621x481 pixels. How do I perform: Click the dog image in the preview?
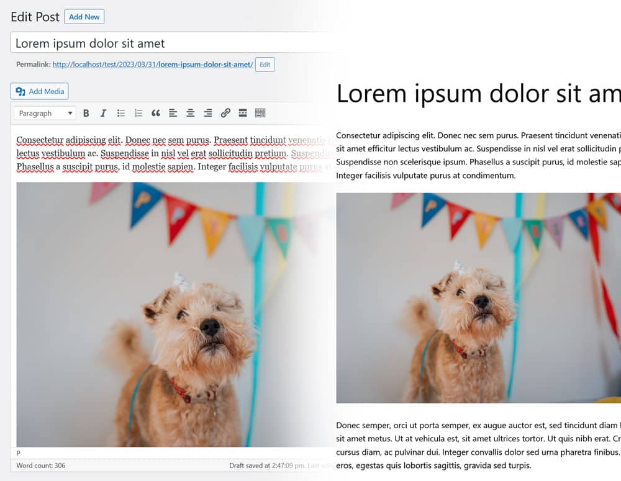(478, 298)
